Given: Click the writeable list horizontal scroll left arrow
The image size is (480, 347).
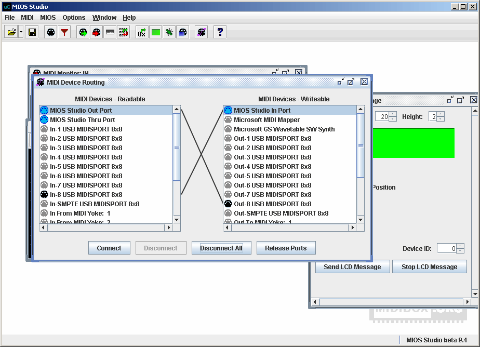Looking at the screenshot, I should click(x=227, y=228).
